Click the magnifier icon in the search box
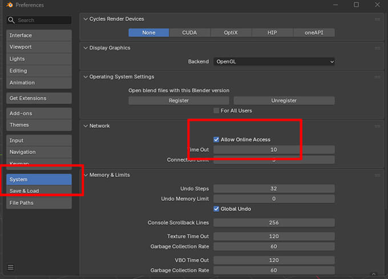Image resolution: width=388 pixels, height=279 pixels. pyautogui.click(x=12, y=20)
